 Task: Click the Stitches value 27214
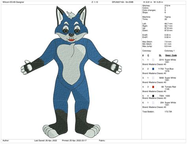(x=167, y=6)
